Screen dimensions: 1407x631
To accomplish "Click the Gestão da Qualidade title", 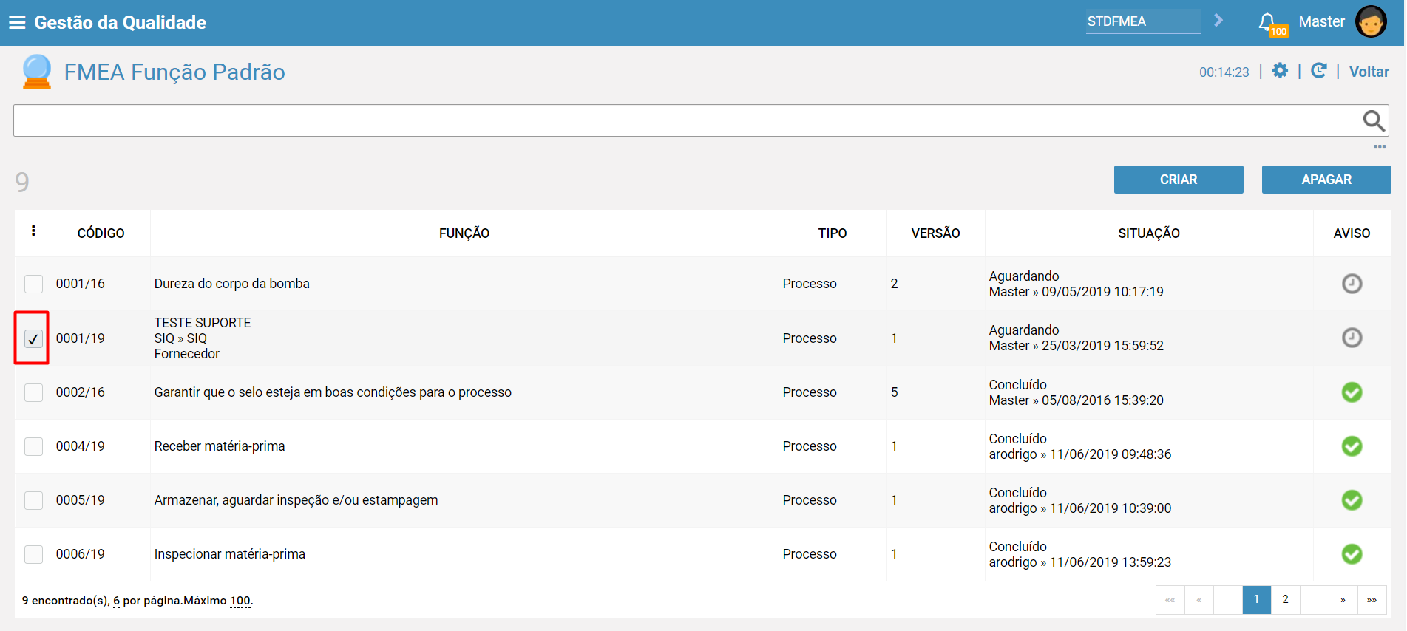I will [120, 23].
